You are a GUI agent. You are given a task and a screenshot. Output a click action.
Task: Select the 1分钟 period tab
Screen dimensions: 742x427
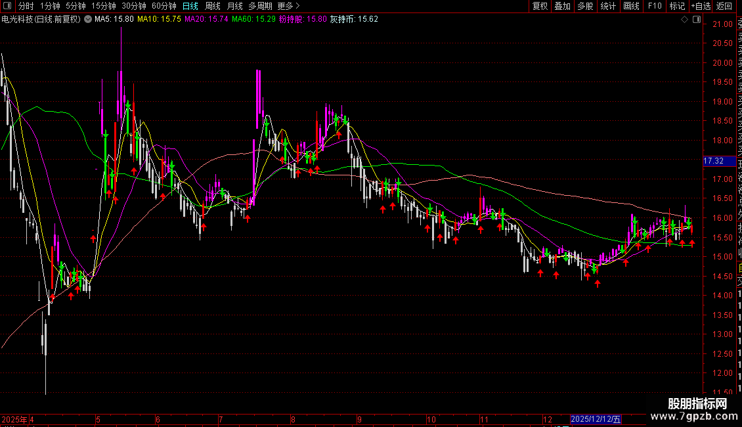(50, 6)
